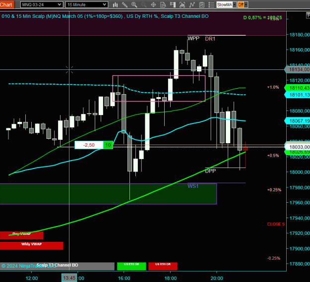Image resolution: width=310 pixels, height=282 pixels.
Task: Open the chart properties list icon
Action: [x=211, y=5]
